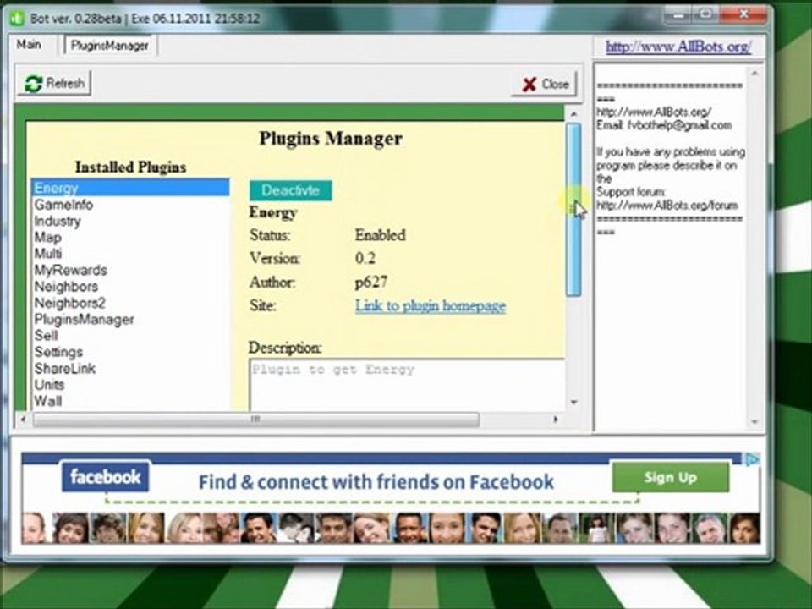Click the log panel scroll up arrow
Viewport: 812px width, 609px height.
tap(754, 74)
